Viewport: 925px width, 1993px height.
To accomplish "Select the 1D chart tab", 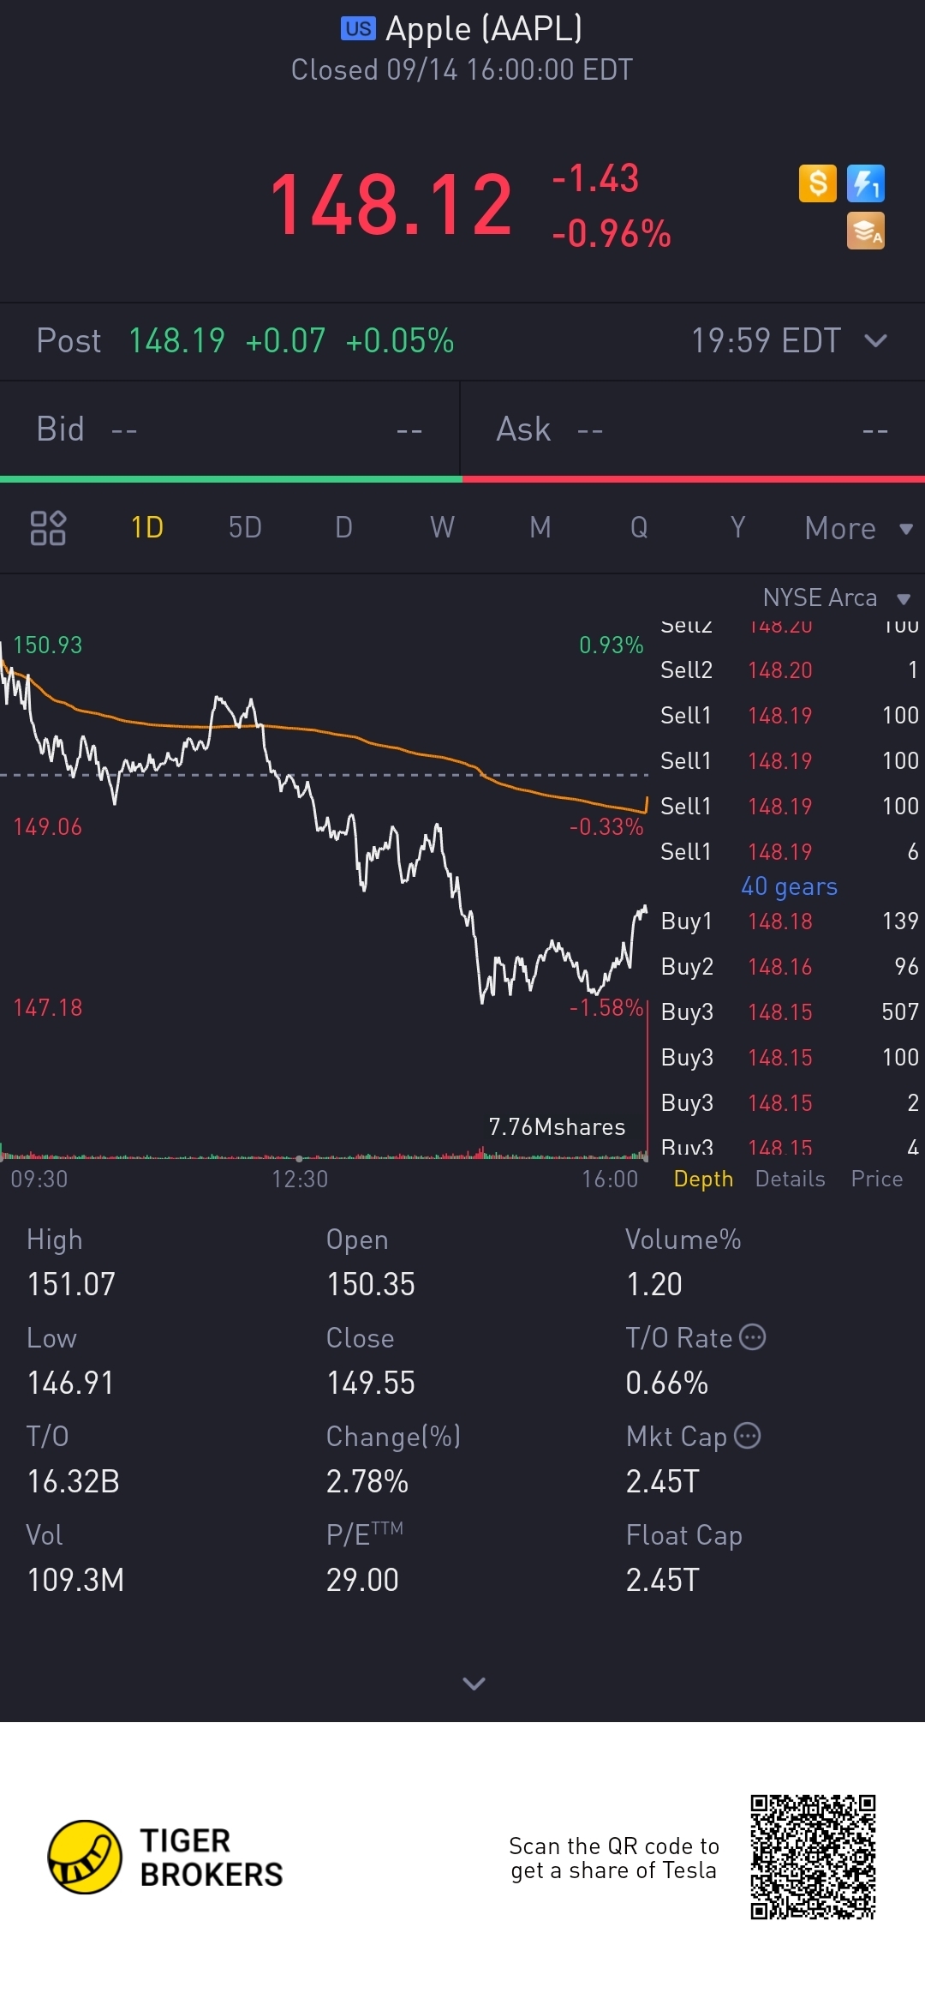I will pyautogui.click(x=147, y=528).
